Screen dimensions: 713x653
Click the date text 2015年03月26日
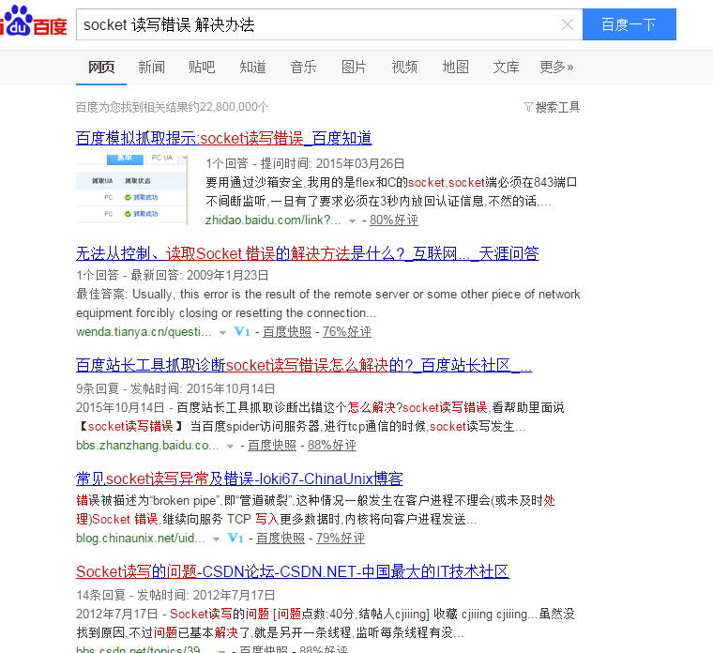tap(360, 163)
